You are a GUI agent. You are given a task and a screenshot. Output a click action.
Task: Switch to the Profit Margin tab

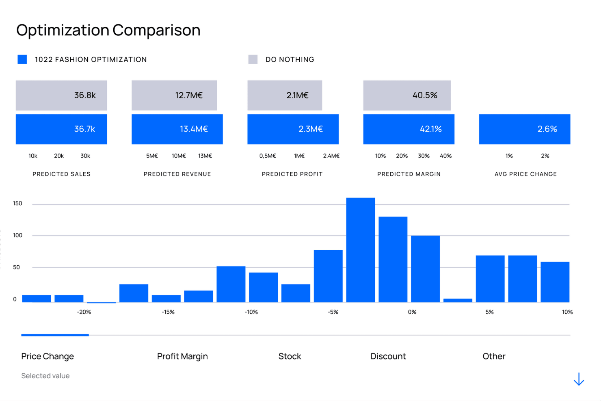point(182,356)
